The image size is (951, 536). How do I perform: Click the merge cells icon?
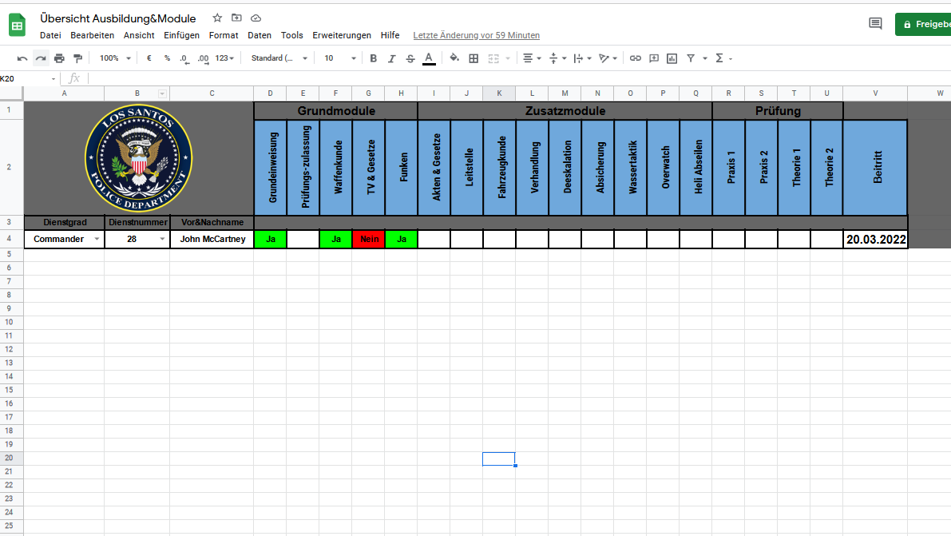pyautogui.click(x=493, y=58)
